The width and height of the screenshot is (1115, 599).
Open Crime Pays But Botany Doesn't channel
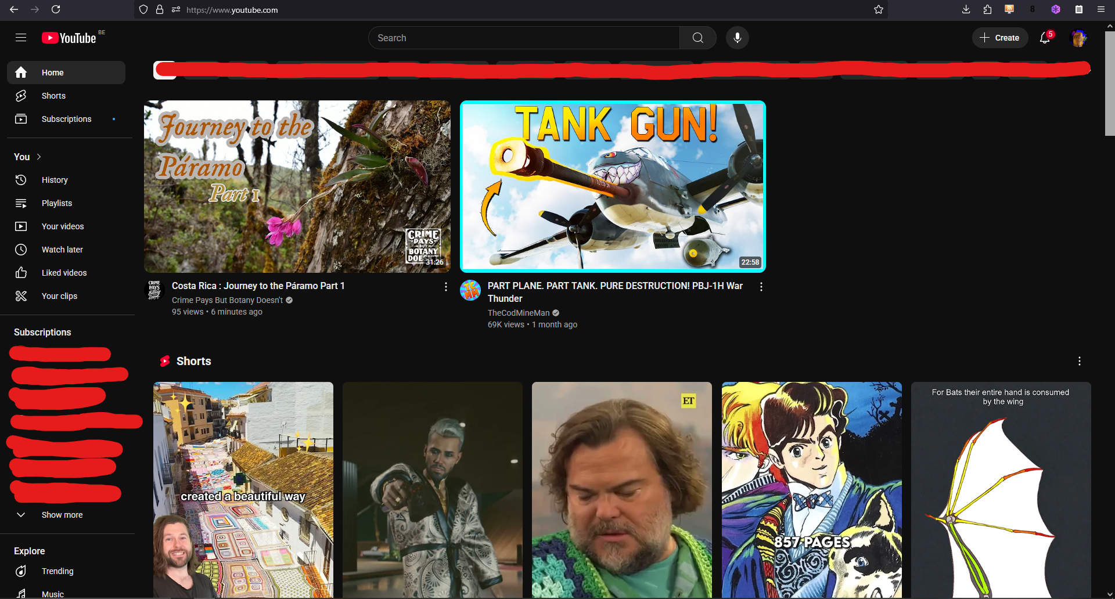coord(227,300)
